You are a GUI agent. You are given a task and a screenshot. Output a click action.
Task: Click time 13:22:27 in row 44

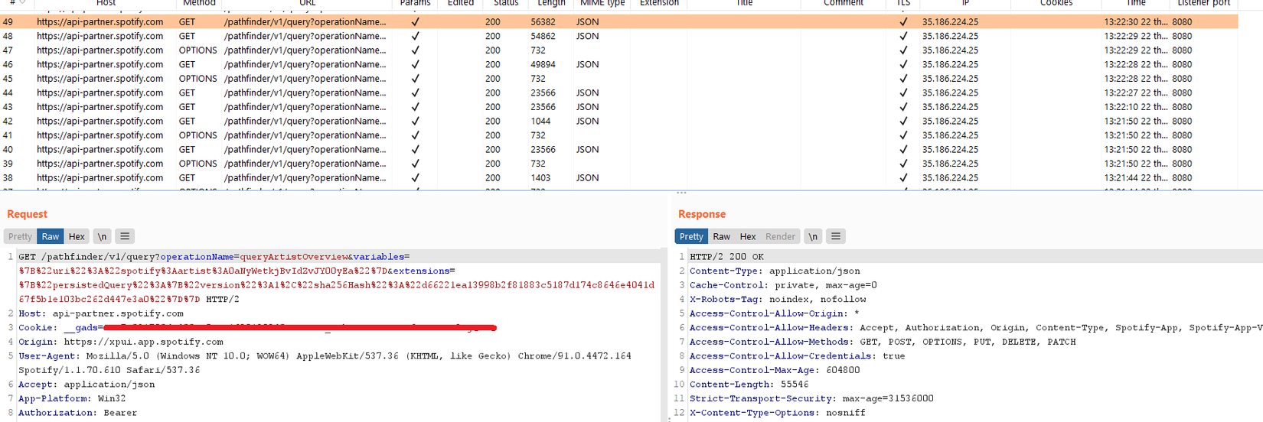pyautogui.click(x=1135, y=93)
